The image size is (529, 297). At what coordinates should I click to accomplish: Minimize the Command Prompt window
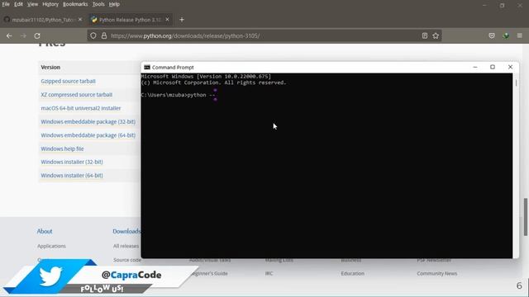(475, 67)
